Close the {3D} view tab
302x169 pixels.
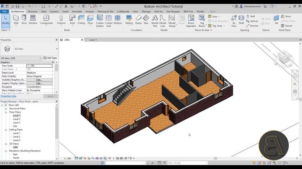(x=82, y=40)
